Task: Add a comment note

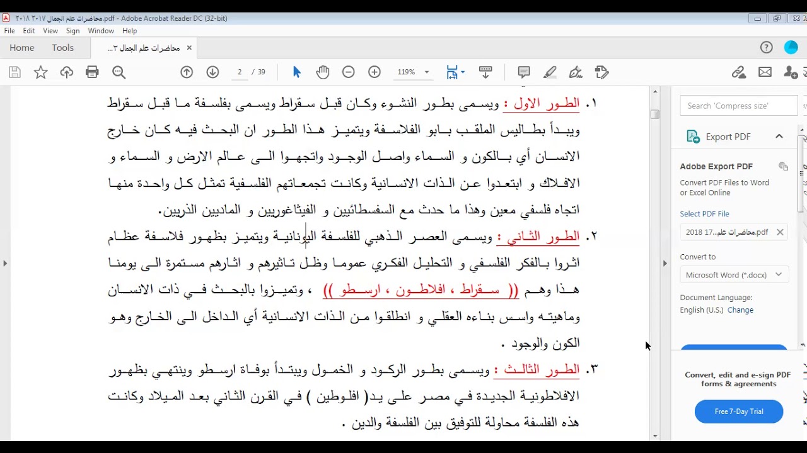Action: click(x=524, y=72)
